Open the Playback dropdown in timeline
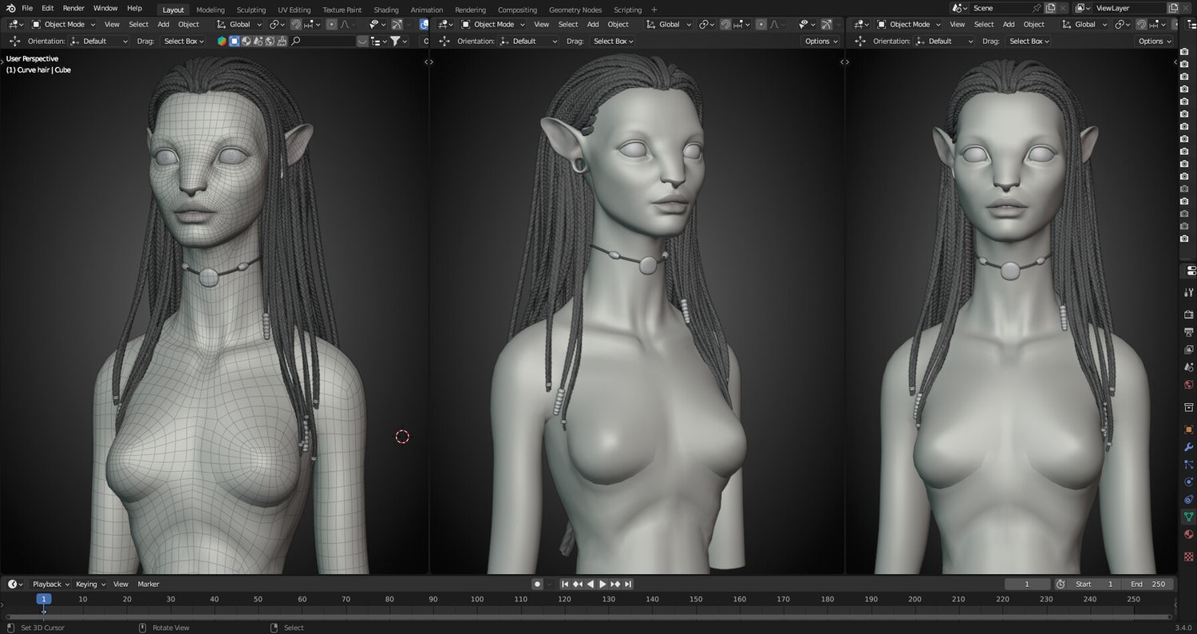The height and width of the screenshot is (634, 1197). pos(51,584)
